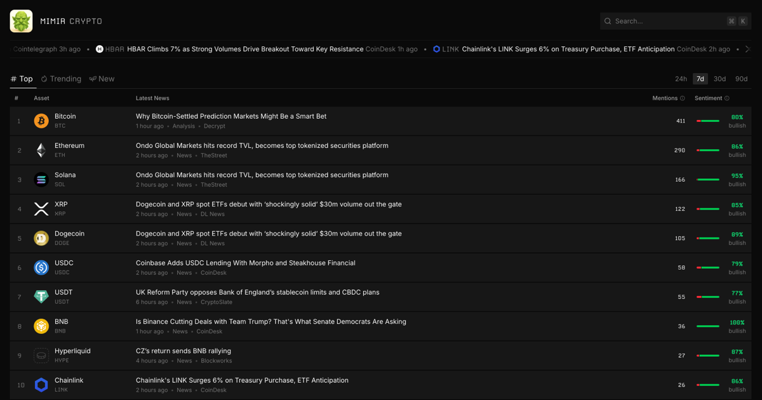This screenshot has width=762, height=400.
Task: Click the Dogecoin coin logo
Action: point(41,238)
